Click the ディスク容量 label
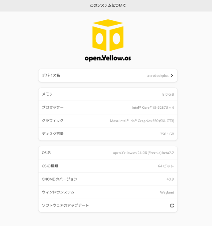 tap(53, 134)
